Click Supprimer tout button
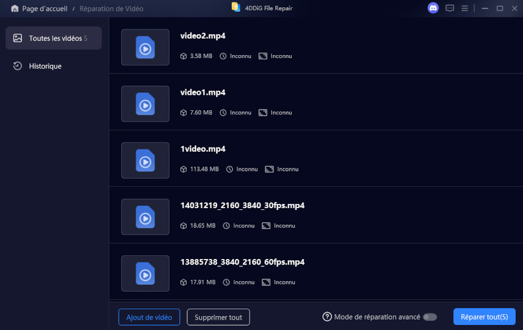The width and height of the screenshot is (523, 330). [218, 317]
